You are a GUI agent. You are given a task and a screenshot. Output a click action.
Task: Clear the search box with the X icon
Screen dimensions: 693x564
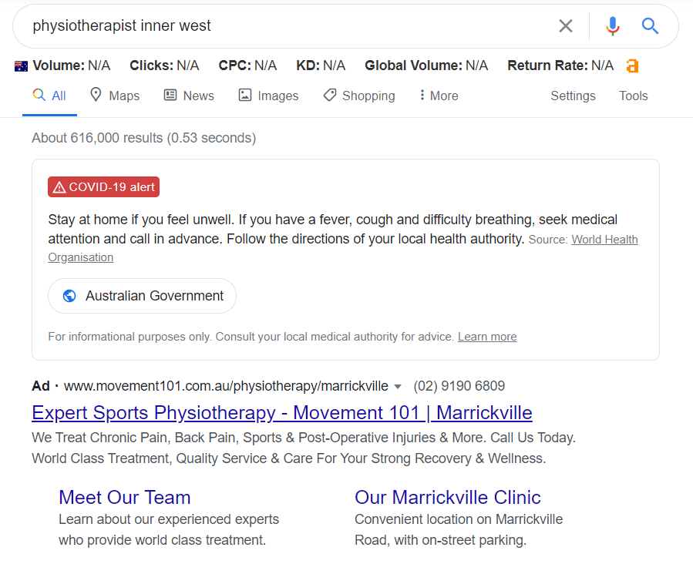[566, 26]
